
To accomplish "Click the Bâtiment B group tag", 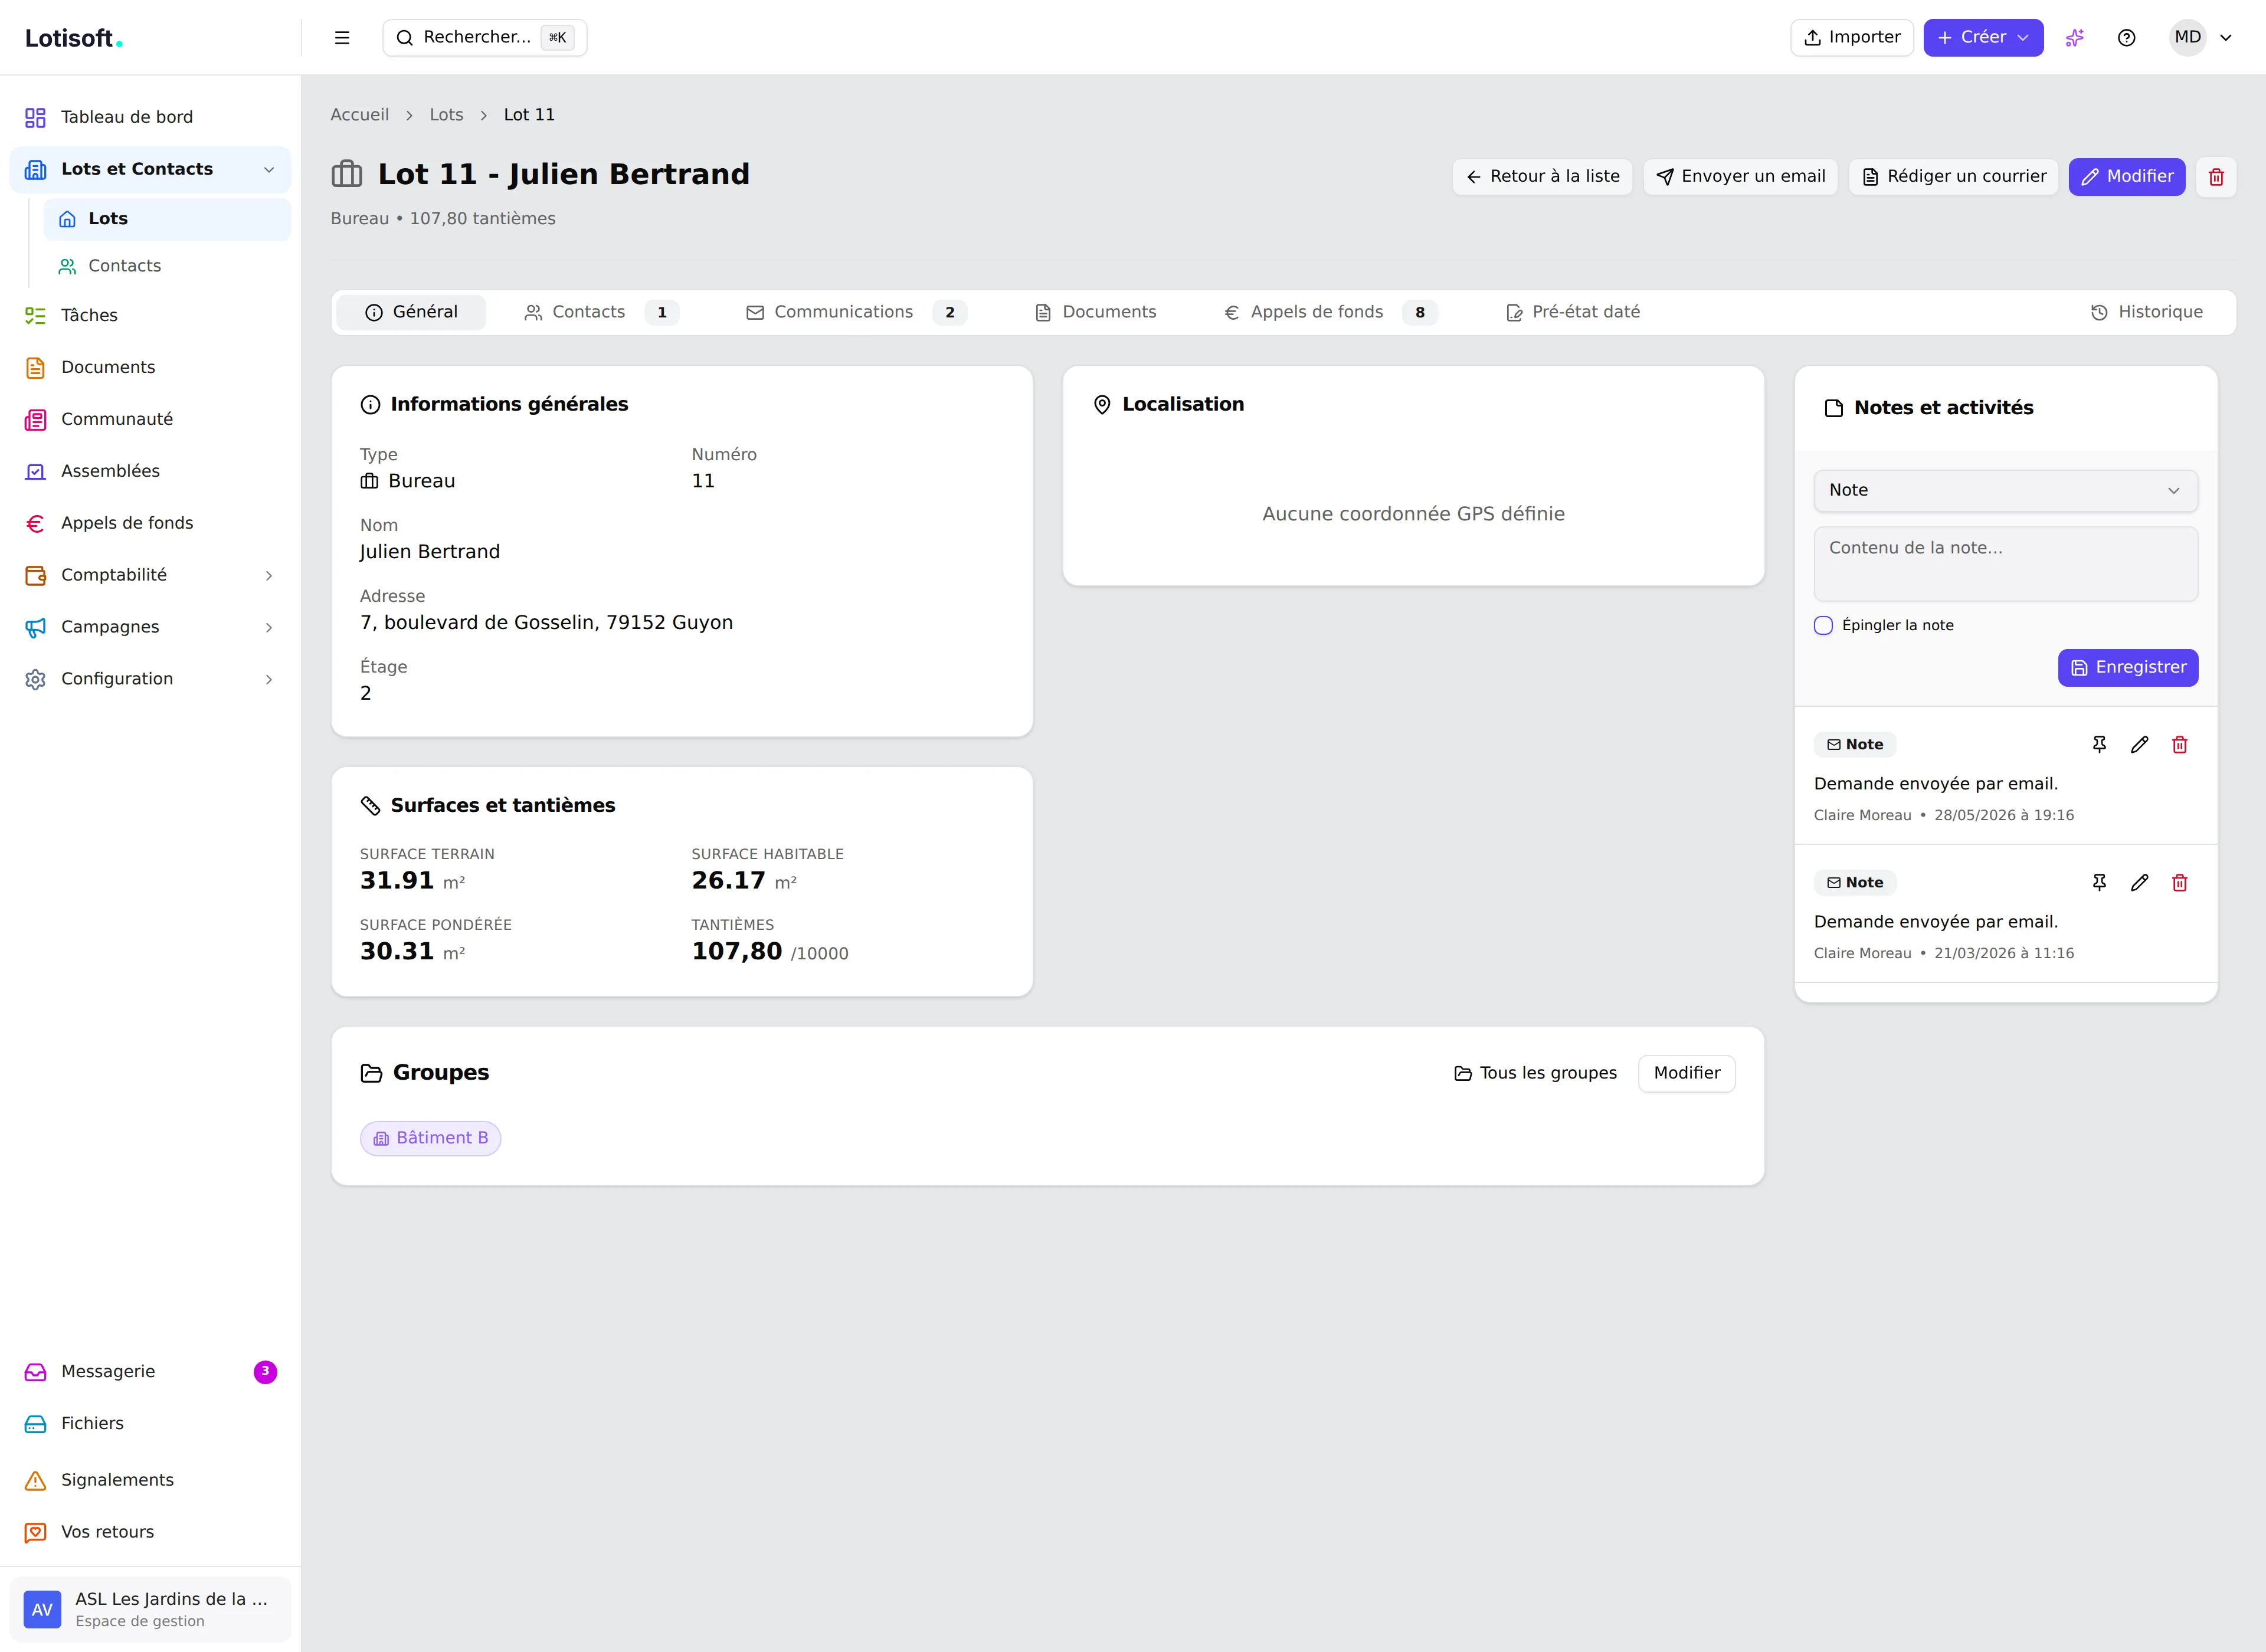I will 431,1139.
